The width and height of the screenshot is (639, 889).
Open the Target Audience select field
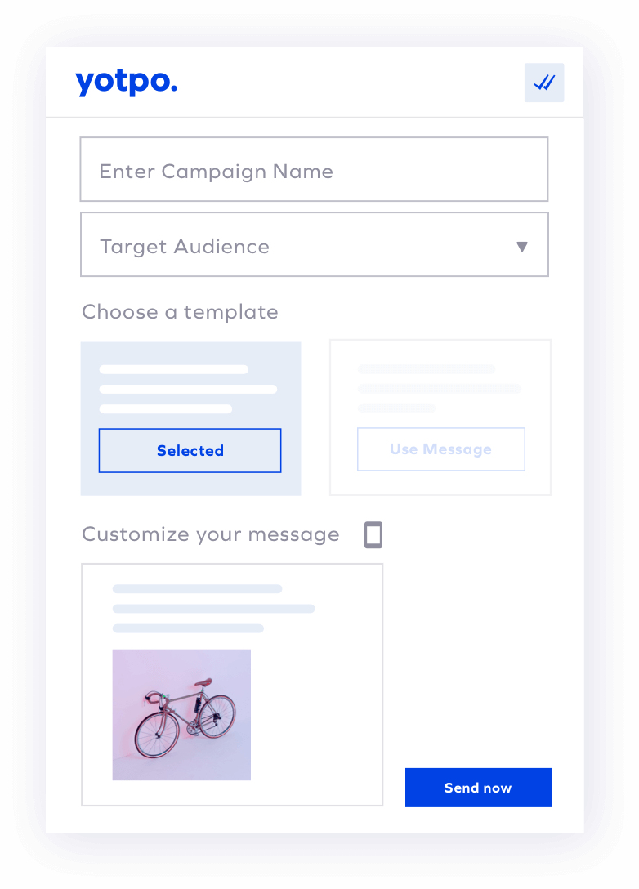click(x=315, y=244)
